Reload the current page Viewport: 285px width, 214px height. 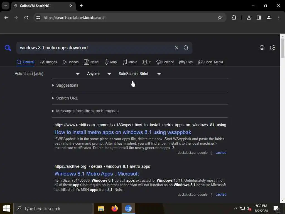(x=26, y=18)
